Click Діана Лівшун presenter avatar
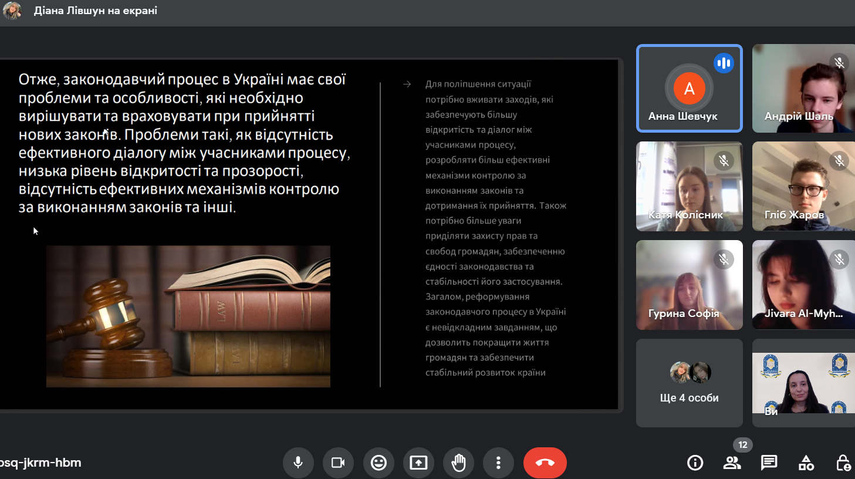 pyautogui.click(x=12, y=11)
